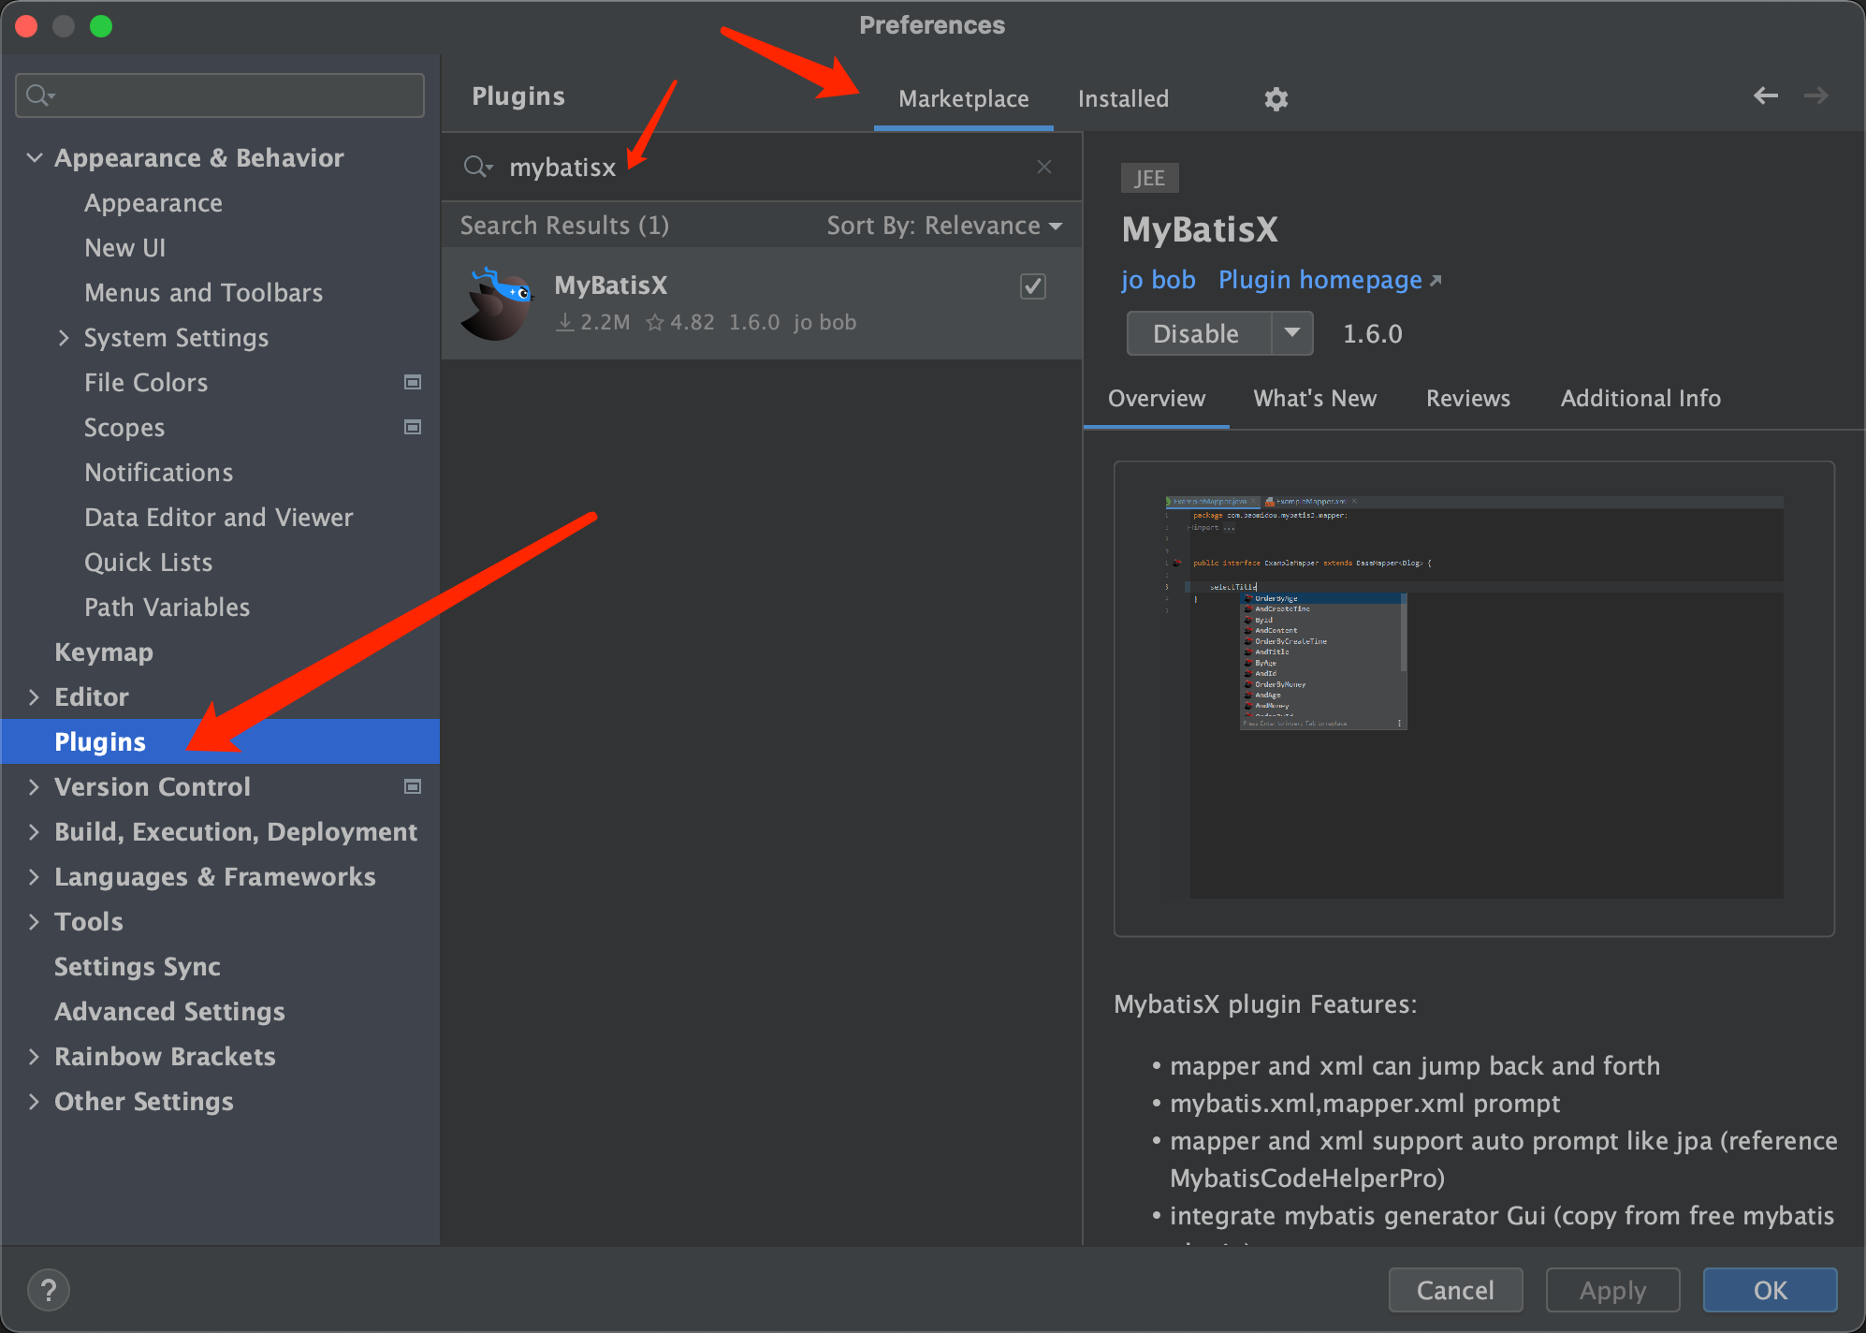Click the plugin search magnifier icon
Screen dimensions: 1866x1333
click(x=477, y=167)
